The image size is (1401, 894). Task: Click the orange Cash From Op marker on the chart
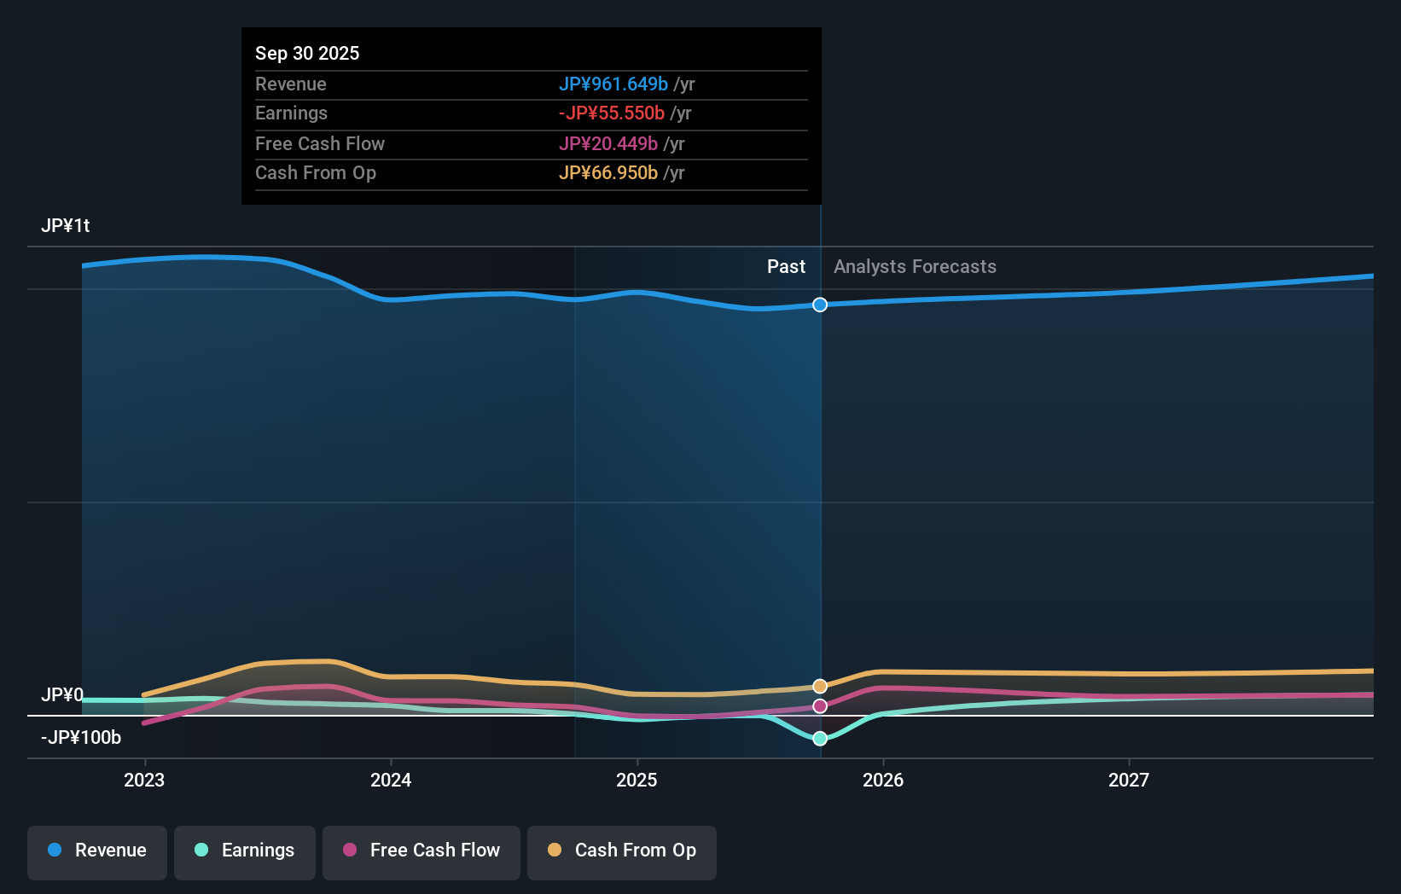pos(819,685)
